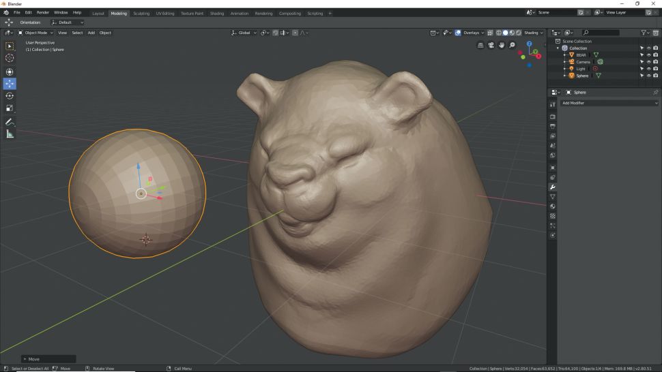Select the Camera item in the outliner
The image size is (662, 372).
pos(583,62)
